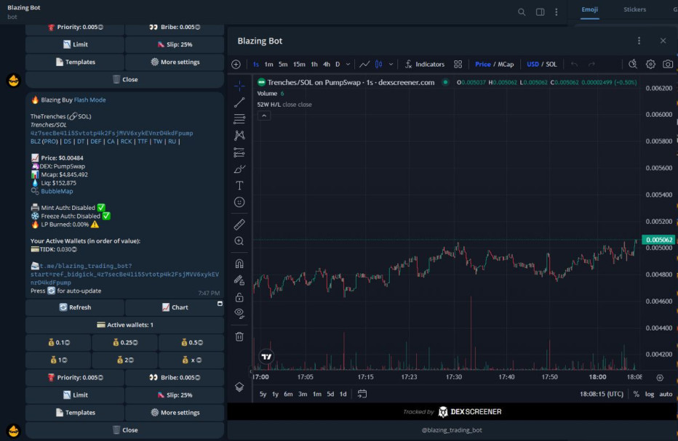The image size is (678, 441).
Task: Toggle log scale
Action: [x=650, y=394]
